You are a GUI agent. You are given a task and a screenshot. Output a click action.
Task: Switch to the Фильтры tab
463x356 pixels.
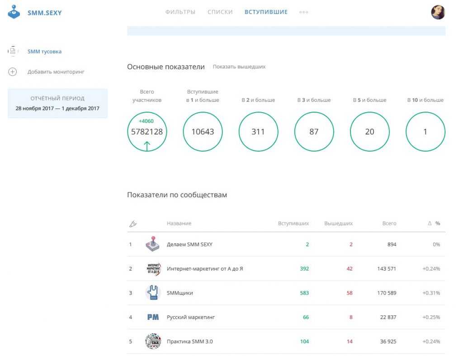tap(180, 12)
